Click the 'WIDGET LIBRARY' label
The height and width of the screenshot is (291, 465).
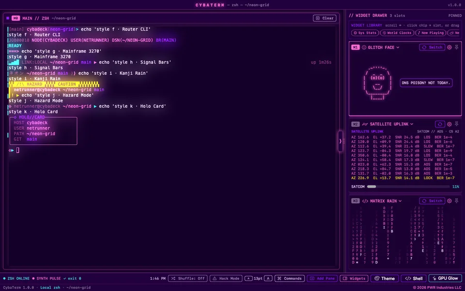367,26
